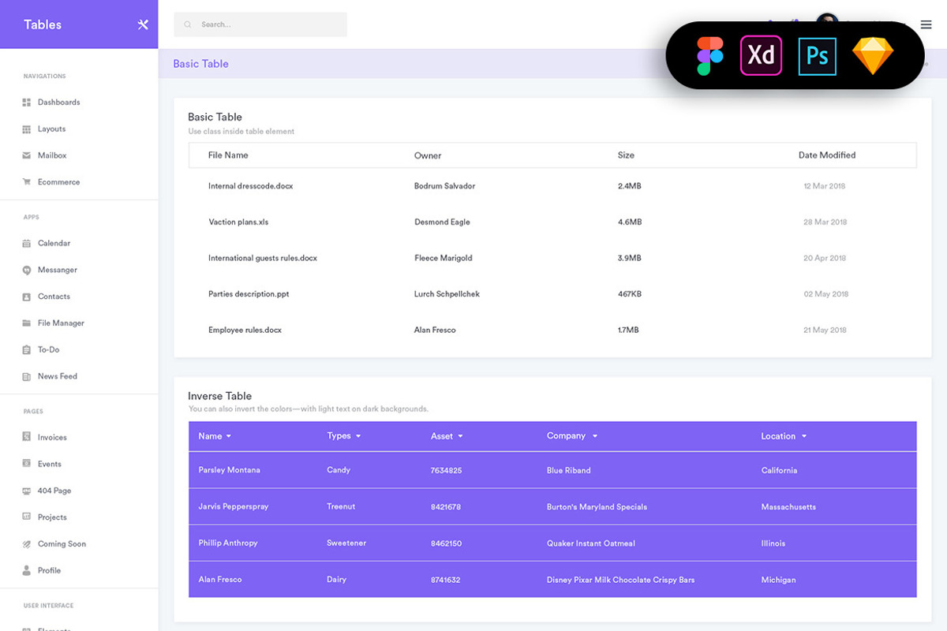
Task: Click the Figma logo in the overlay
Action: (x=709, y=55)
